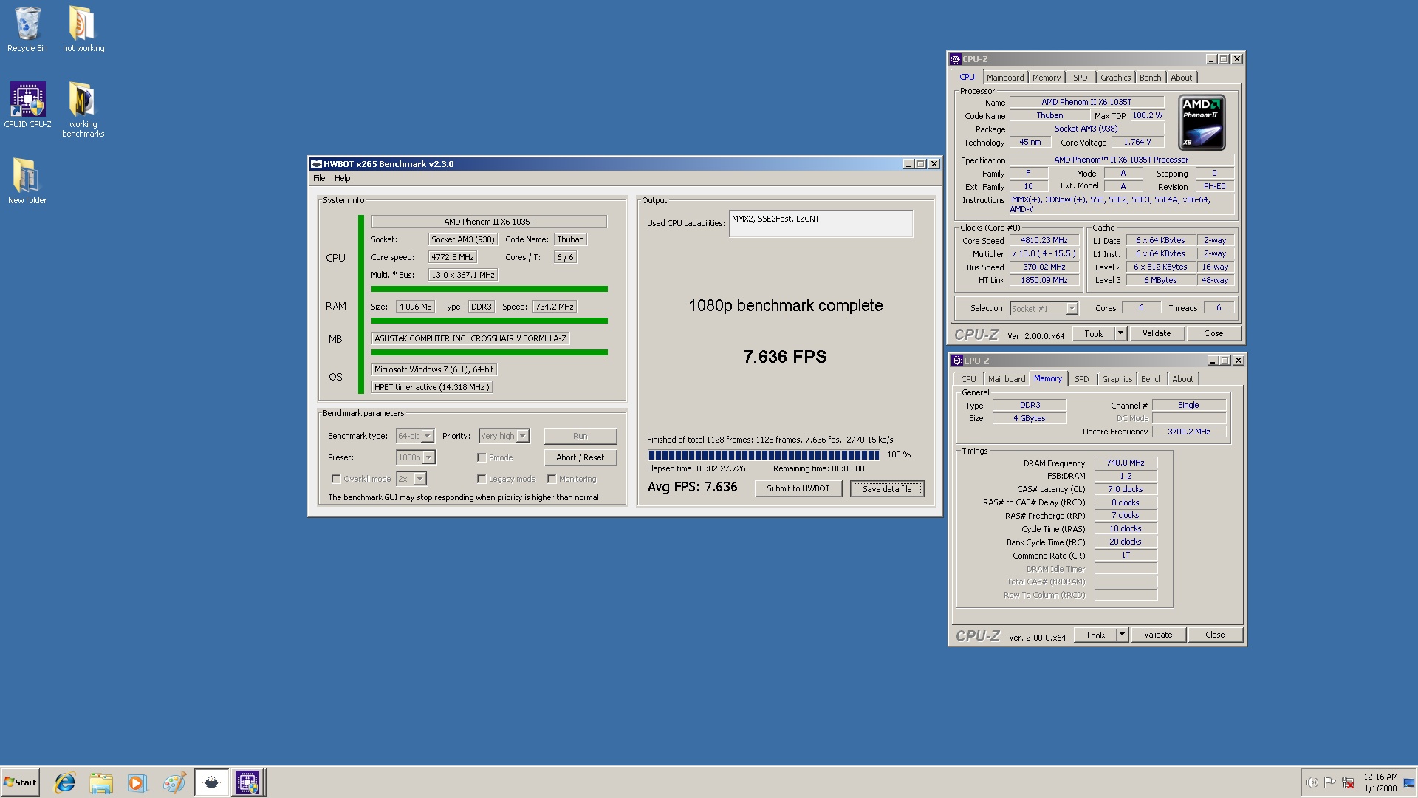Image resolution: width=1418 pixels, height=798 pixels.
Task: Open Windows Media Player from the taskbar
Action: pyautogui.click(x=137, y=782)
